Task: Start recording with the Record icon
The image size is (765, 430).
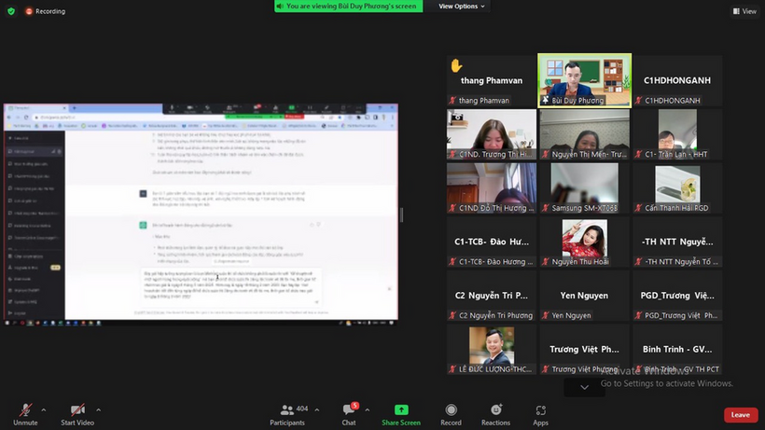Action: [x=451, y=409]
